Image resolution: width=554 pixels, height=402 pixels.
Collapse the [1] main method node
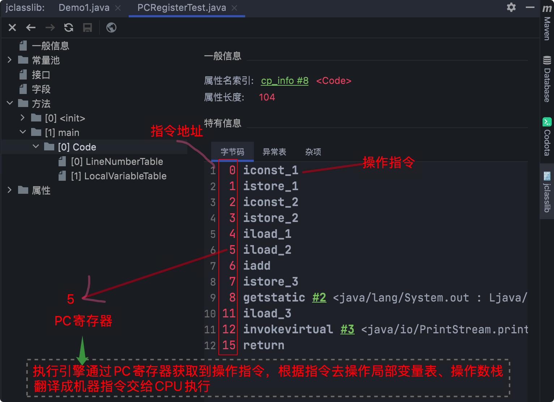click(23, 132)
